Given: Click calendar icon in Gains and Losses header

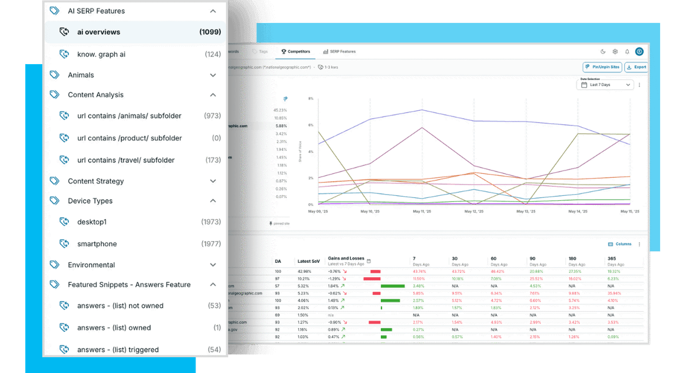Looking at the screenshot, I should click(368, 261).
